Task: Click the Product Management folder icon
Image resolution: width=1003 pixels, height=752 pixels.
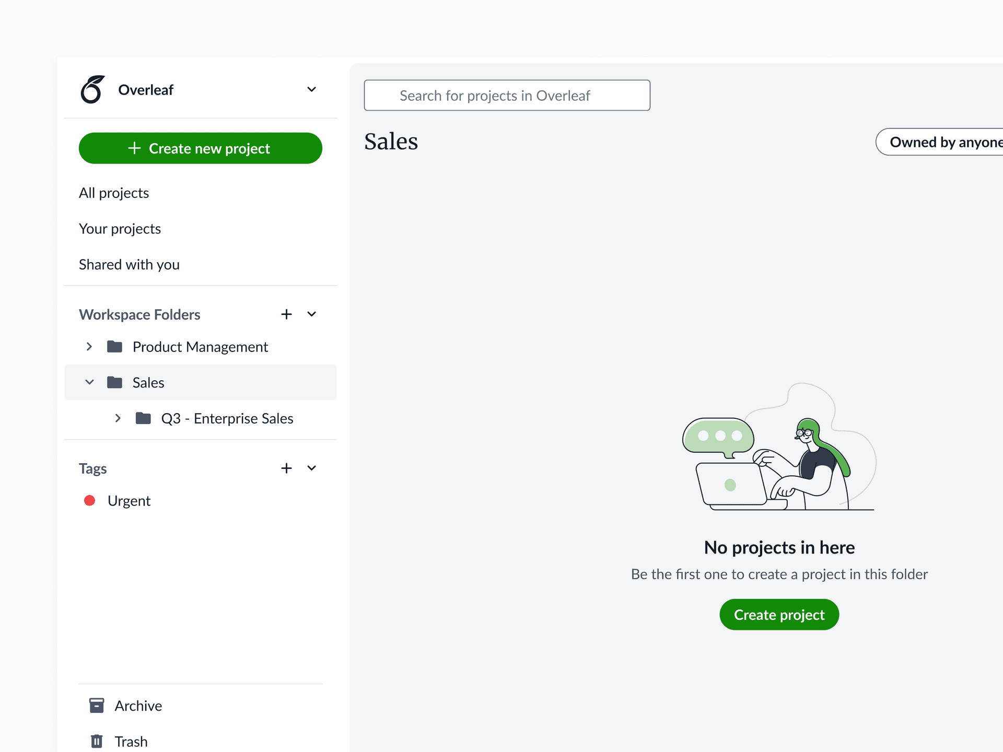Action: click(x=114, y=347)
